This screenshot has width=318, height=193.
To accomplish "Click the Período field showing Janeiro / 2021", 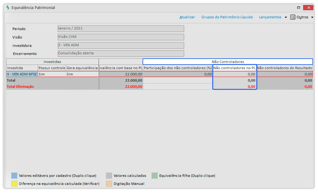I will (121, 29).
